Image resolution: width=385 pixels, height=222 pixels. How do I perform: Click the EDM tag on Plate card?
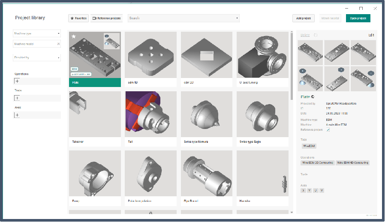(75, 69)
